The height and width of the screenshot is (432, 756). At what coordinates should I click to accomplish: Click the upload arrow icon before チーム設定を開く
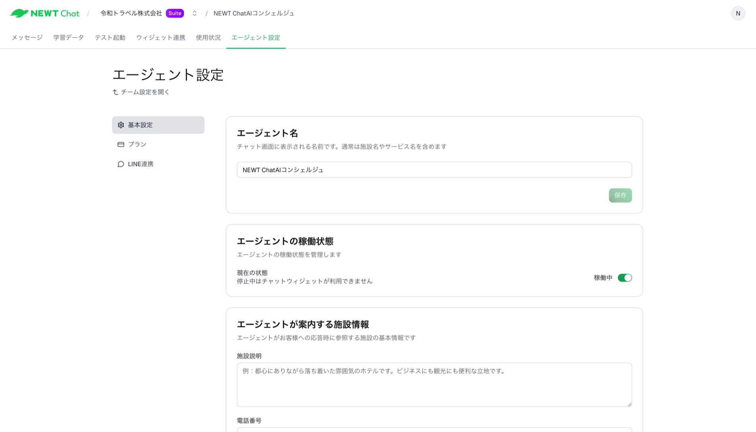click(115, 92)
